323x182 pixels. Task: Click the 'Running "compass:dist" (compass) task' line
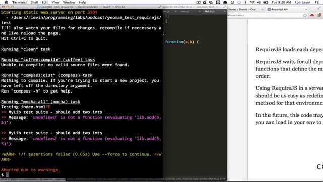point(47,75)
